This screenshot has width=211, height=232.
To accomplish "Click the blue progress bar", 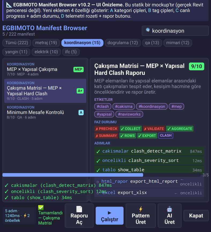I will pos(73,175).
